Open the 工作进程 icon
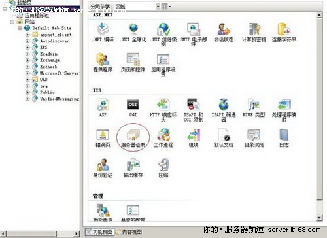The height and width of the screenshot is (238, 327). pyautogui.click(x=163, y=138)
